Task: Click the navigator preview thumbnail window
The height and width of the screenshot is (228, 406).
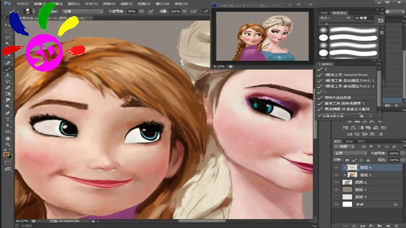Action: (x=262, y=36)
